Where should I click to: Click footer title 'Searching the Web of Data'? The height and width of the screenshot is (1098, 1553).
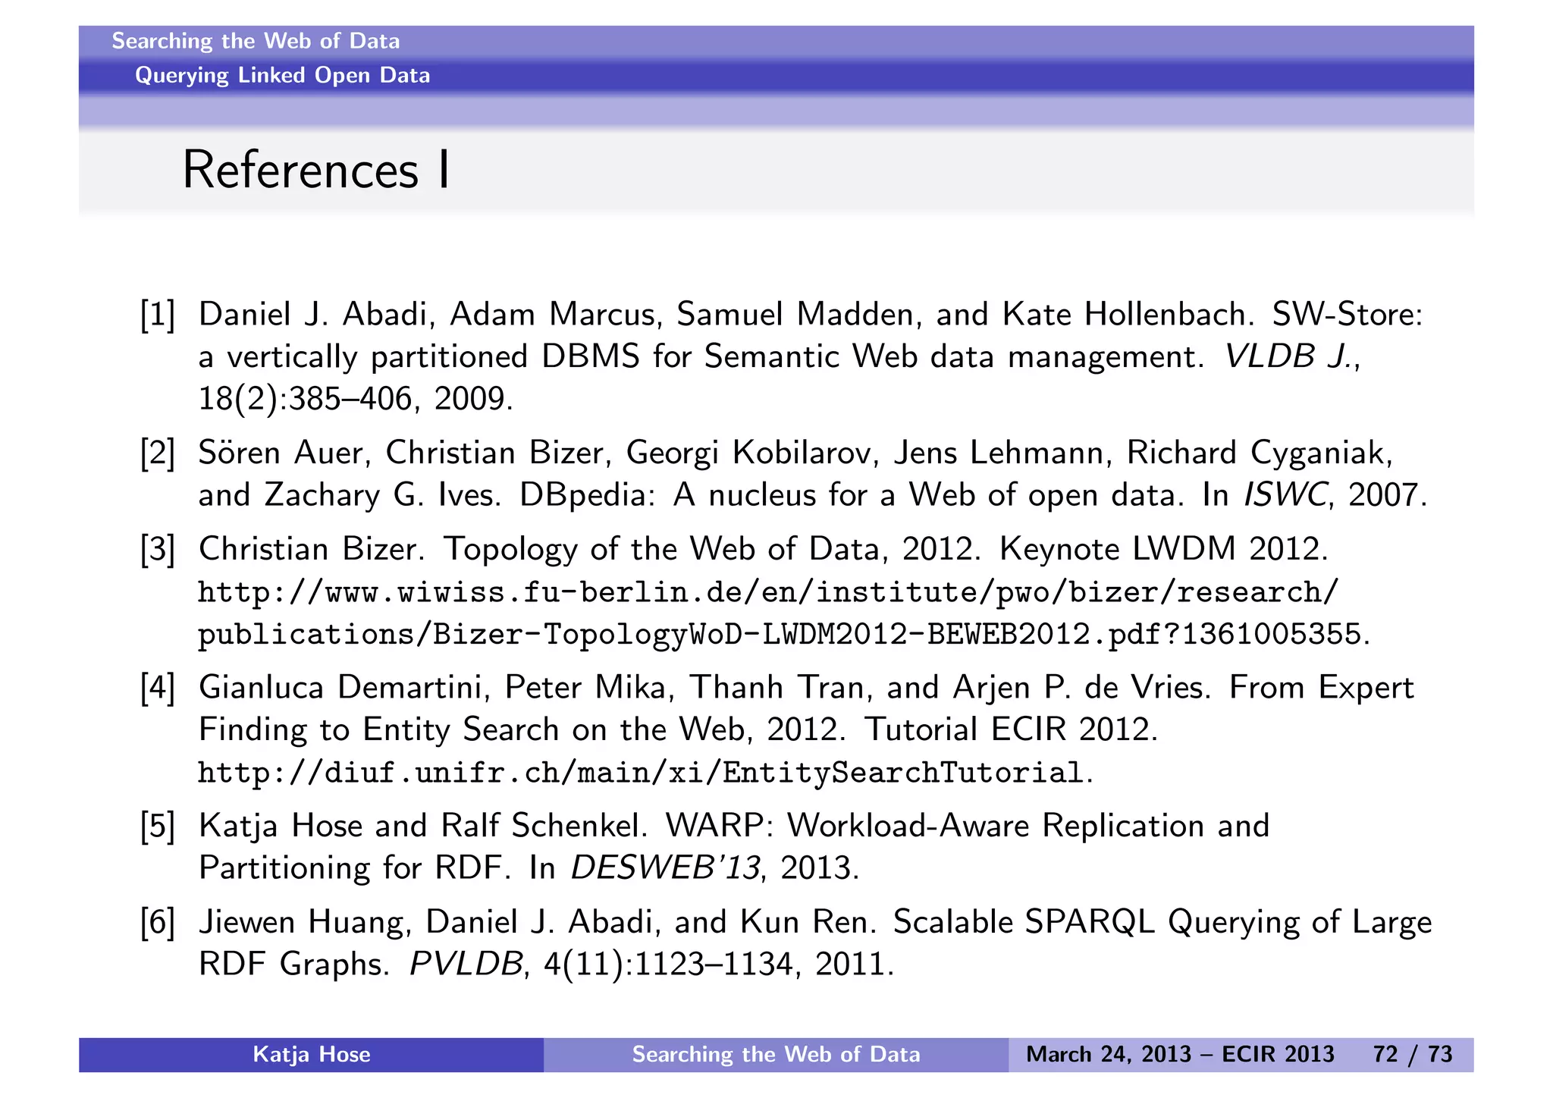(776, 1055)
